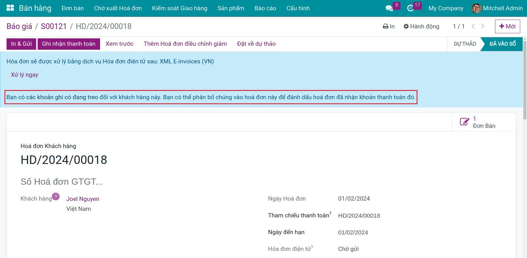Viewport: 527px width, 258px height.
Task: Open My Company switcher
Action: [x=446, y=8]
